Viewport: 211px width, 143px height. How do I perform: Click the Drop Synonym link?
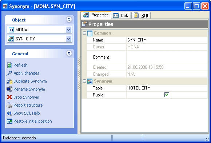pos(26,97)
